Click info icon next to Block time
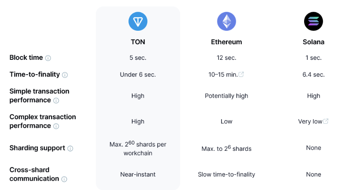The width and height of the screenshot is (342, 190). (48, 58)
